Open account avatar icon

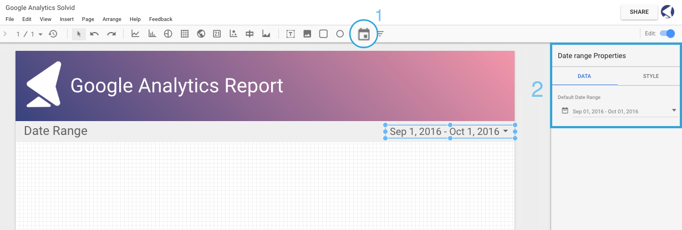pos(668,12)
